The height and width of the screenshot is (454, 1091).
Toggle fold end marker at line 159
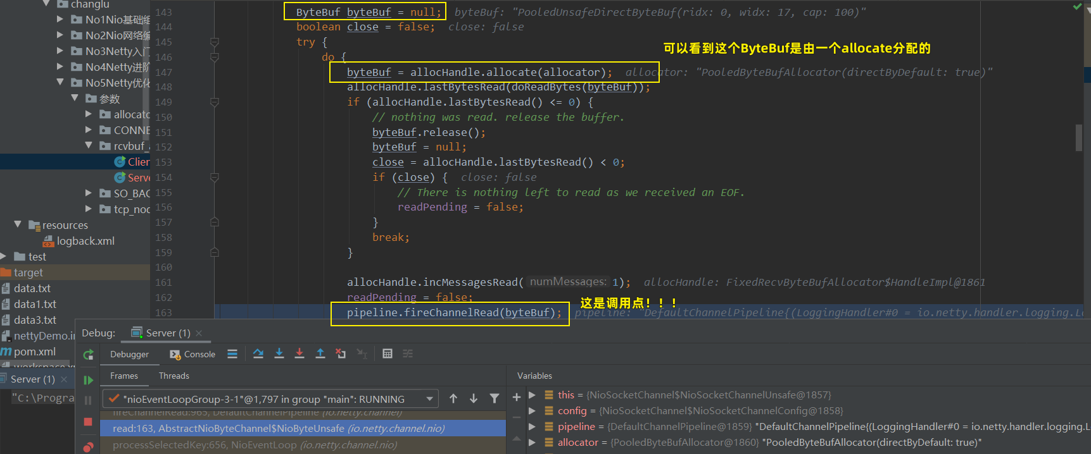click(215, 253)
